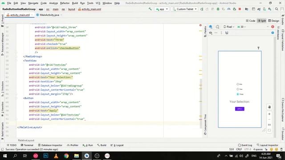Open the Resource Manager sidebar panel
The width and height of the screenshot is (285, 160).
(x=2, y=44)
